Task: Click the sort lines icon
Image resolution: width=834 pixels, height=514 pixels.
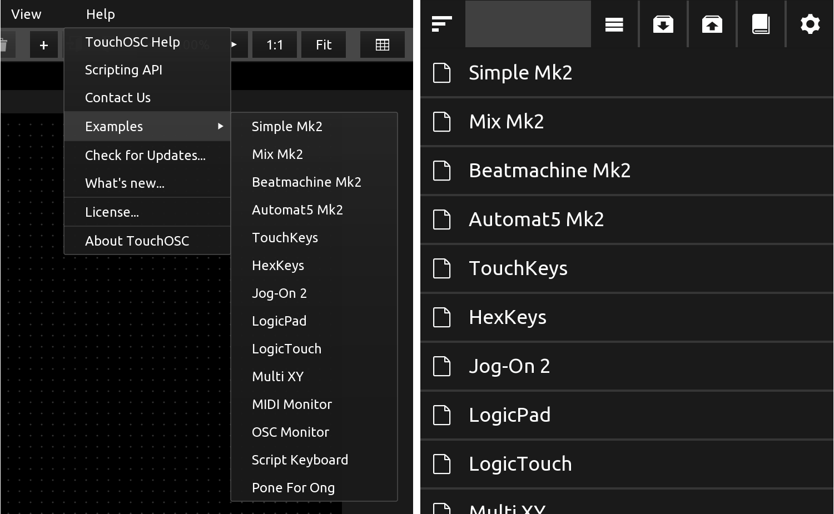Action: [442, 24]
